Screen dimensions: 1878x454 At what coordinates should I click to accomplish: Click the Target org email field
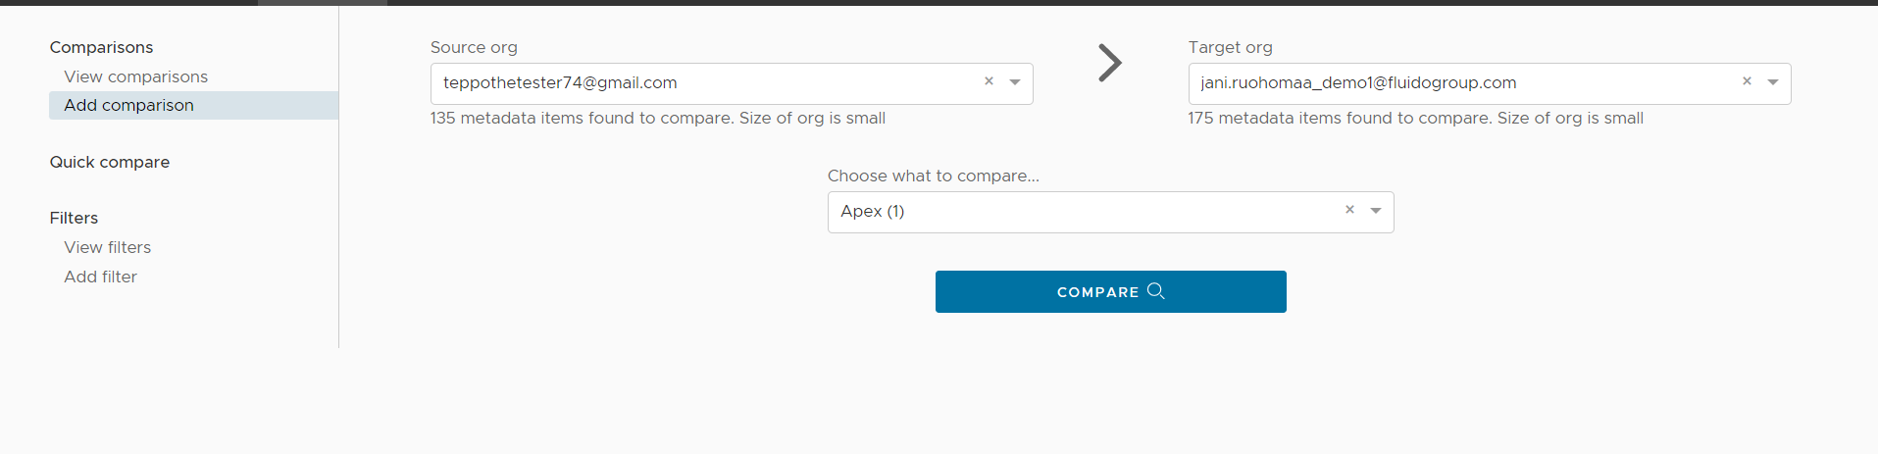click(x=1451, y=83)
